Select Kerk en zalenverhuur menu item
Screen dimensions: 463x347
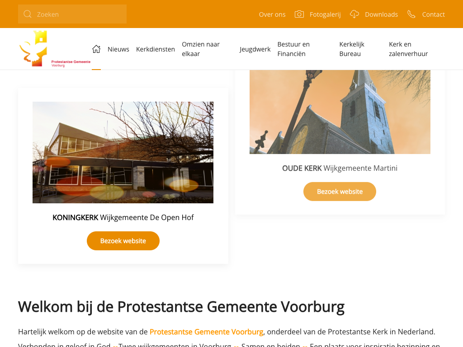pos(408,49)
